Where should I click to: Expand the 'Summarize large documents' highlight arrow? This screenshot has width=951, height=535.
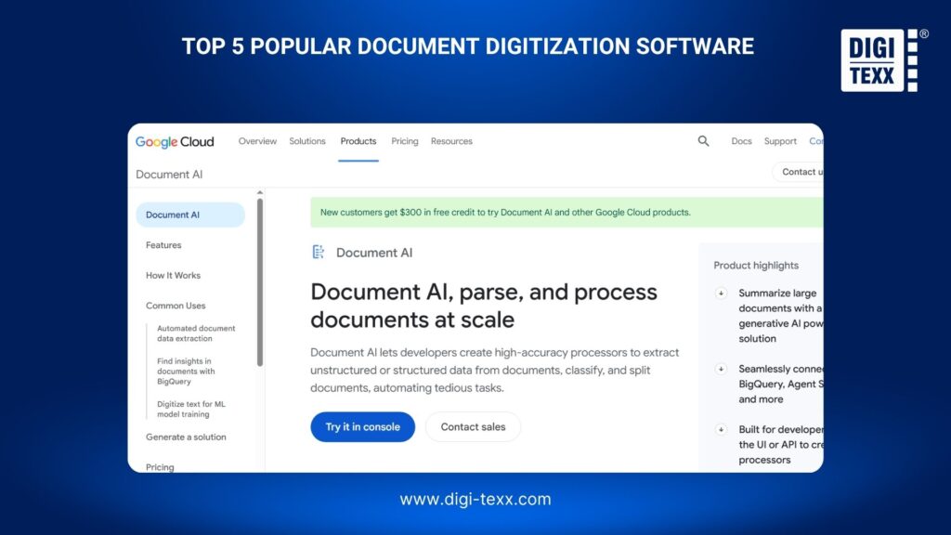click(721, 294)
